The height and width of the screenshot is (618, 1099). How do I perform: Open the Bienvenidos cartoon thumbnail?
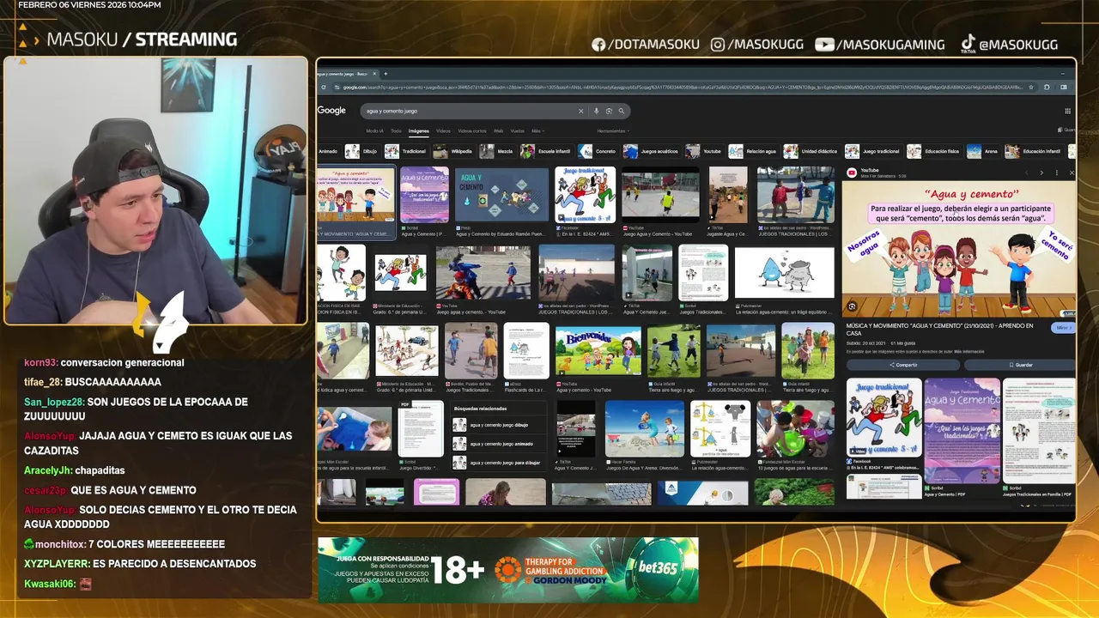(x=598, y=351)
